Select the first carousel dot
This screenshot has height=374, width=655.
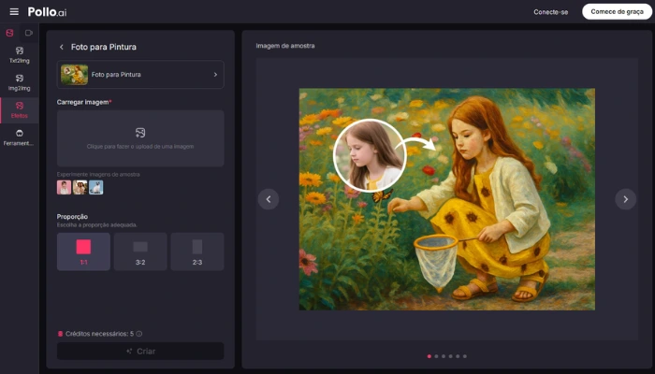click(429, 356)
